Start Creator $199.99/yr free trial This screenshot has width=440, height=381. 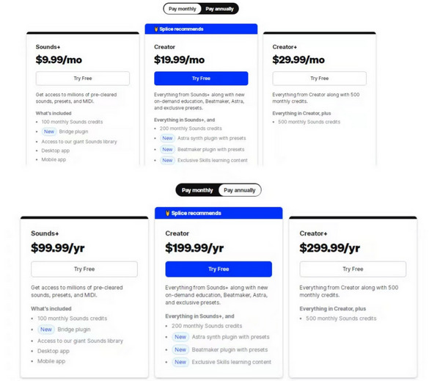coord(219,269)
